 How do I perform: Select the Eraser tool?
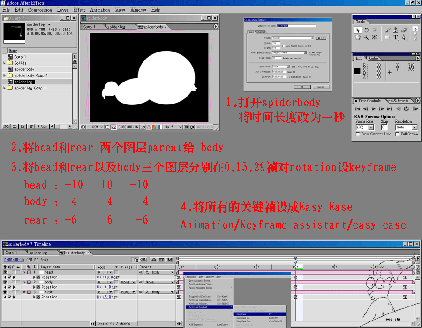(x=404, y=30)
